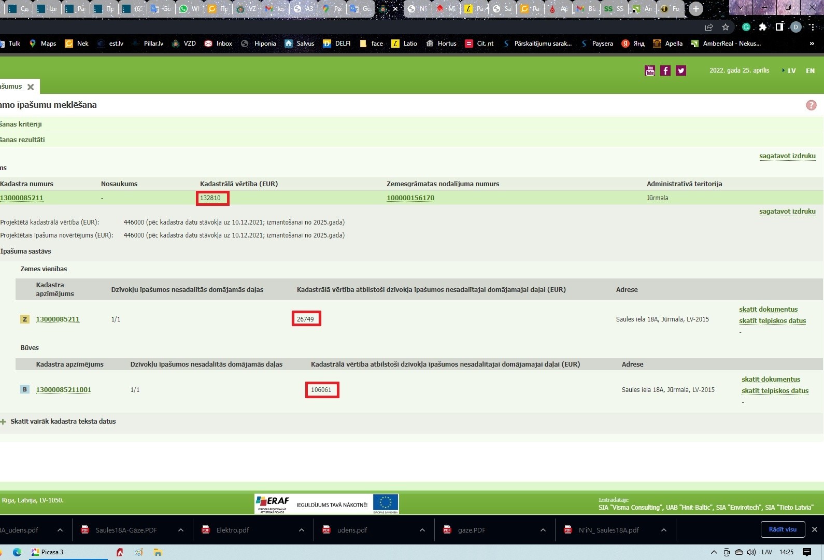
Task: Open cadastre number 13000085211001 link
Action: pyautogui.click(x=63, y=390)
